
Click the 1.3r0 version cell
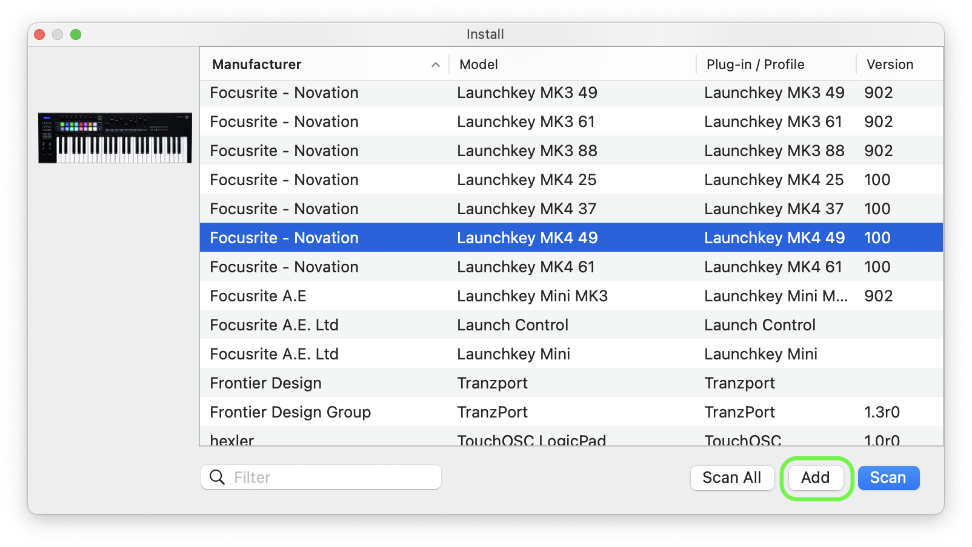coord(882,412)
